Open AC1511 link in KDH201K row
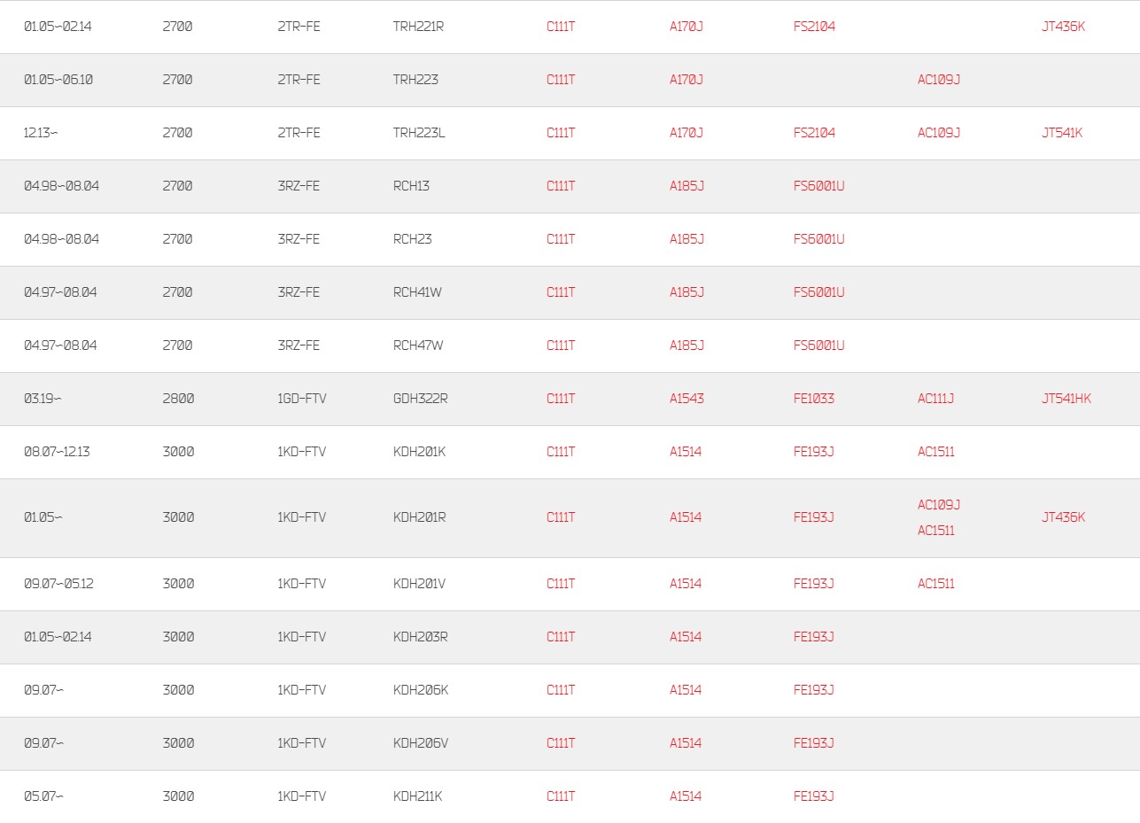 click(x=936, y=452)
